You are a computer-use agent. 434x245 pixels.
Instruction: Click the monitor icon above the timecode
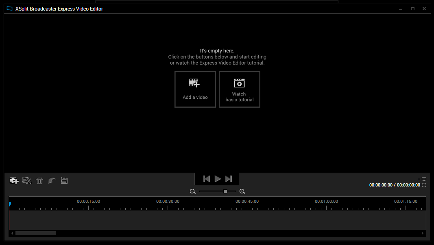click(424, 179)
